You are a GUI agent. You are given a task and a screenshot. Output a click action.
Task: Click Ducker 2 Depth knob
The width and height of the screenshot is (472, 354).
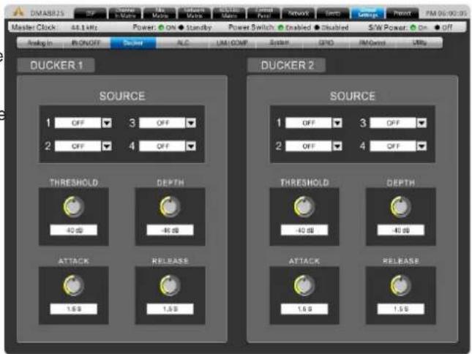(401, 207)
